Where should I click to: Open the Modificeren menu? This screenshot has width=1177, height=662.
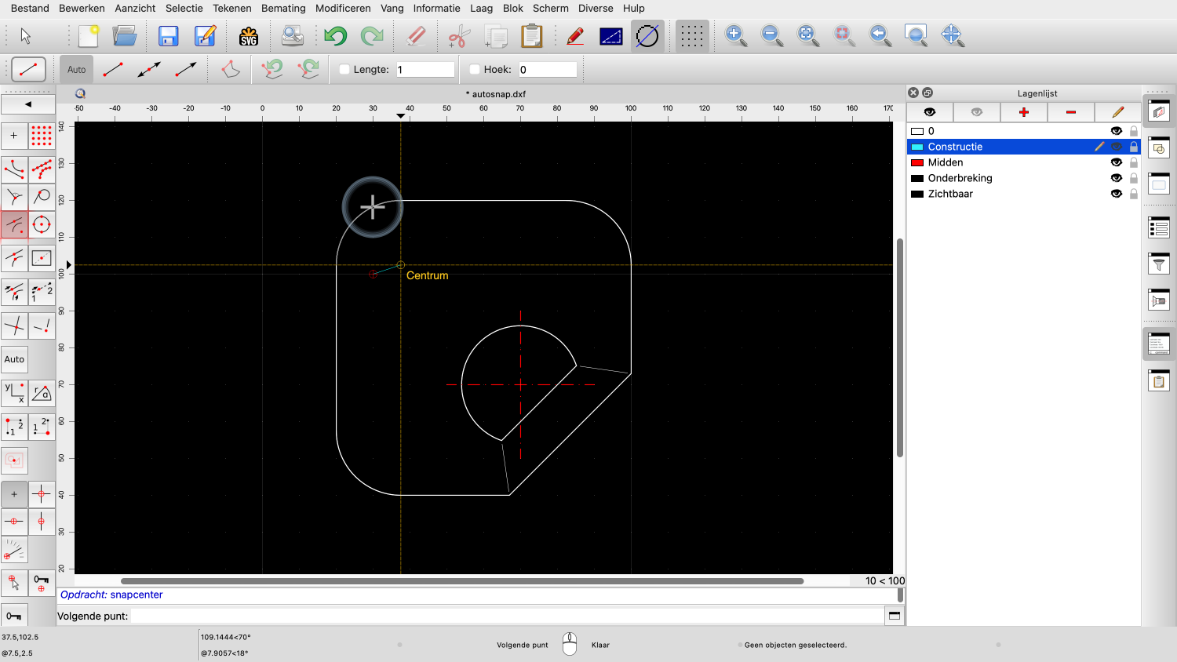(x=343, y=8)
